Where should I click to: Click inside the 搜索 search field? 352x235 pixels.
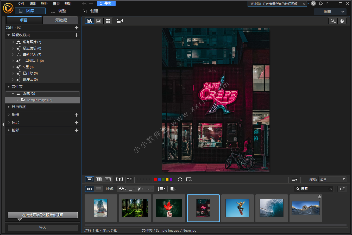[x=314, y=189]
